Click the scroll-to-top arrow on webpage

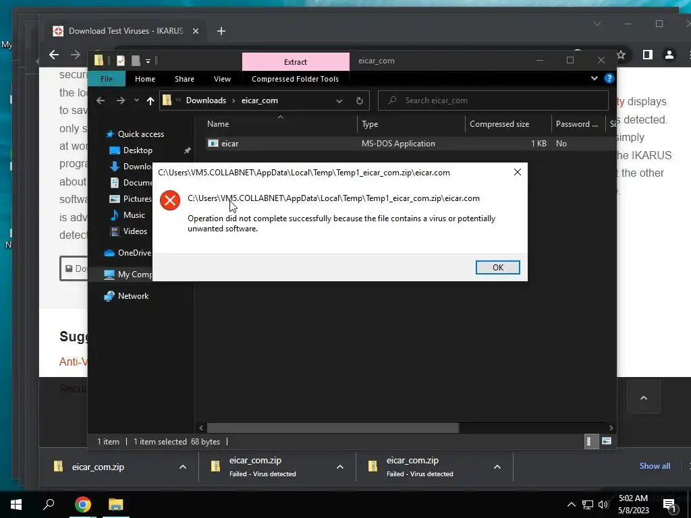pos(643,398)
